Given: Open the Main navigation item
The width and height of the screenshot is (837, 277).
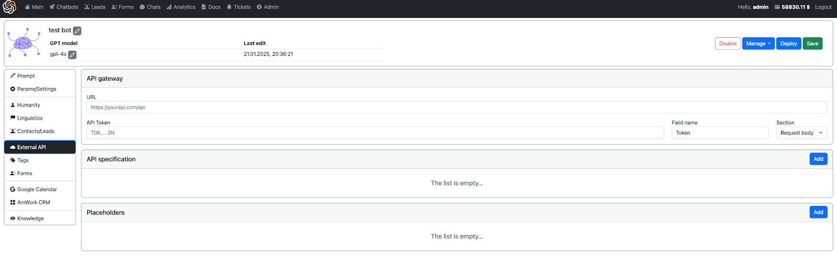Looking at the screenshot, I should click(x=34, y=7).
